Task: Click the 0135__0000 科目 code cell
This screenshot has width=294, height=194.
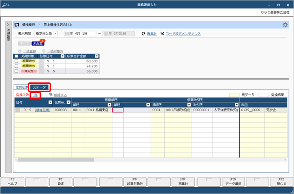Action: coord(252,110)
